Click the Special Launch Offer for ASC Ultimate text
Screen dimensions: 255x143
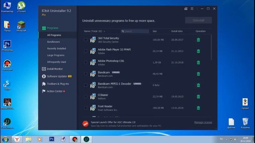113,122
